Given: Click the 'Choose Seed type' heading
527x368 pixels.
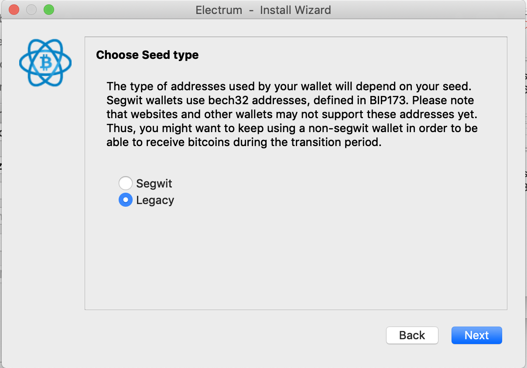Looking at the screenshot, I should coord(147,55).
